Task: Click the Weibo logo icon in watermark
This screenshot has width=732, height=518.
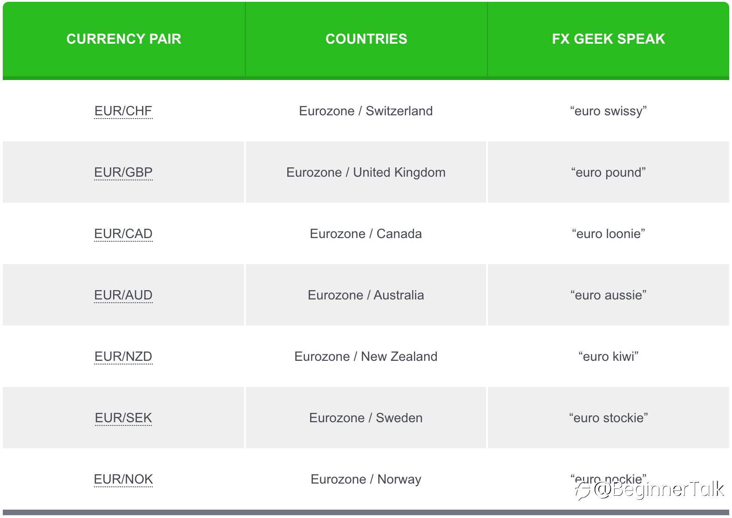Action: [583, 490]
